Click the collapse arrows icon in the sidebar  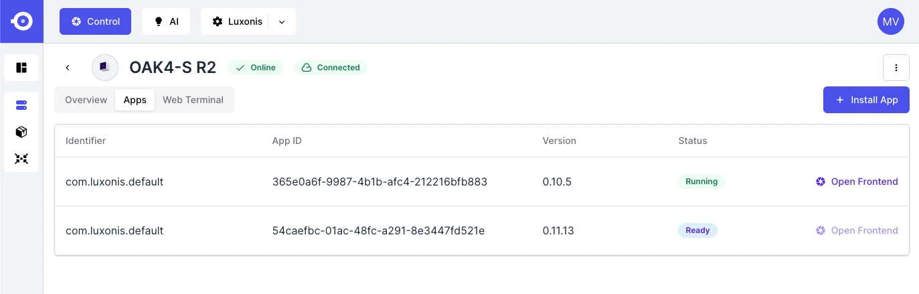point(21,159)
